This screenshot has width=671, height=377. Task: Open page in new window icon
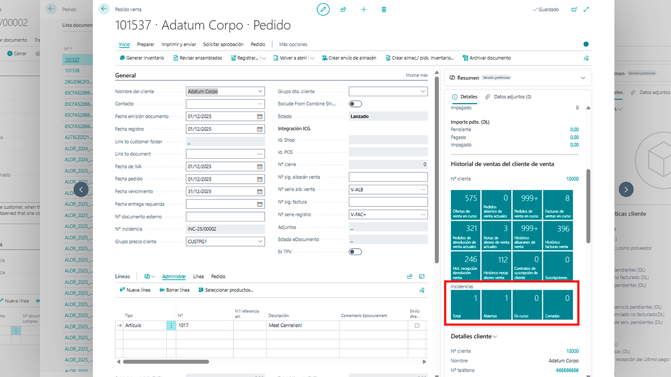pos(574,9)
